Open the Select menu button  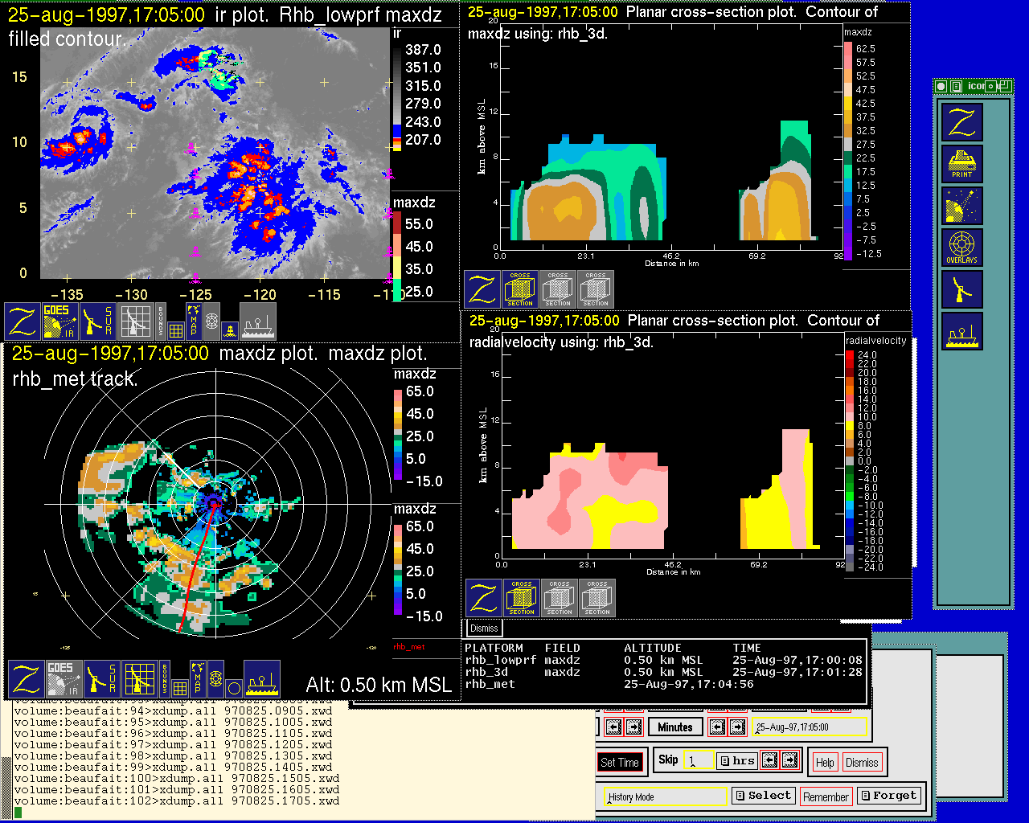pyautogui.click(x=763, y=796)
